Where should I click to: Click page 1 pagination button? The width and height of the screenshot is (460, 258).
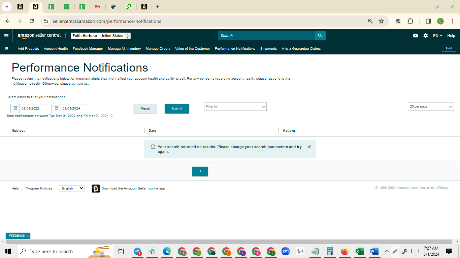(200, 171)
